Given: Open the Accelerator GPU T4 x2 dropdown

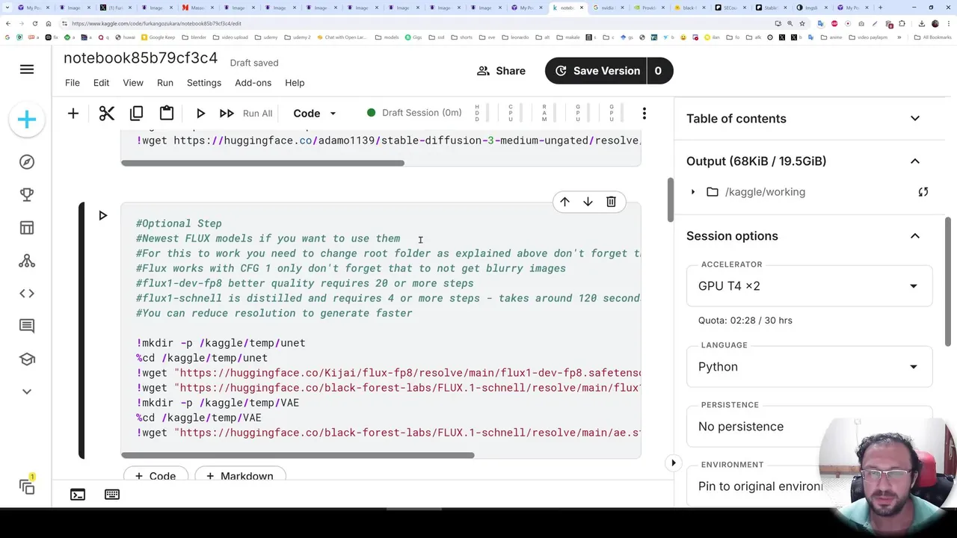Looking at the screenshot, I should click(810, 286).
